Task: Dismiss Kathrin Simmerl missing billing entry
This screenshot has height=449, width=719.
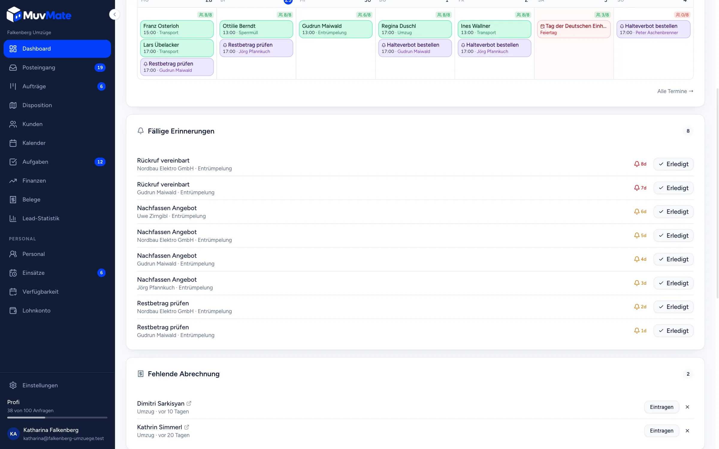Action: 687,431
